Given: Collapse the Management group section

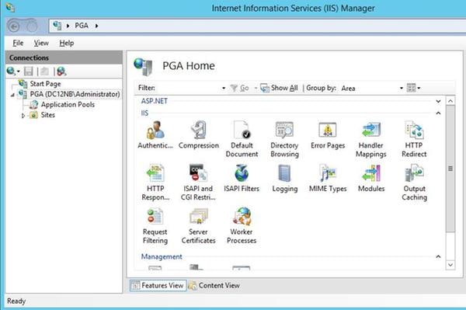Looking at the screenshot, I should pyautogui.click(x=438, y=256).
